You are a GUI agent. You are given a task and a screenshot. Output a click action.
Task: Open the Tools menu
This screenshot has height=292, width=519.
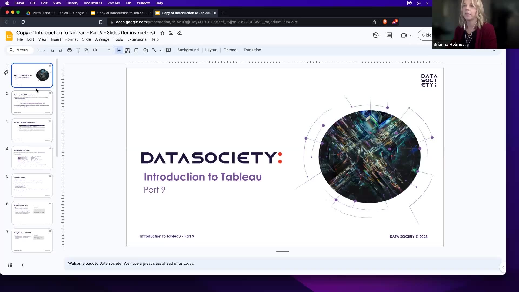pyautogui.click(x=118, y=39)
